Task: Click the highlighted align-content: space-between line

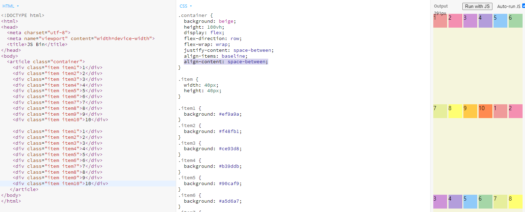Action: [226, 62]
